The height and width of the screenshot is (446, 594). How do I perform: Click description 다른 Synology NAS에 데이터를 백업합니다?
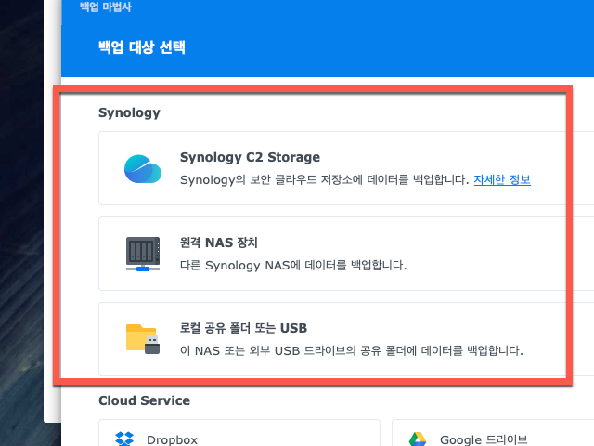293,265
